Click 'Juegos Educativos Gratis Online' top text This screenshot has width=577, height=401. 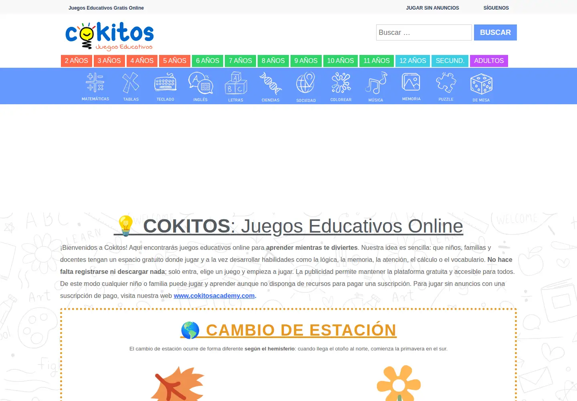click(x=106, y=8)
